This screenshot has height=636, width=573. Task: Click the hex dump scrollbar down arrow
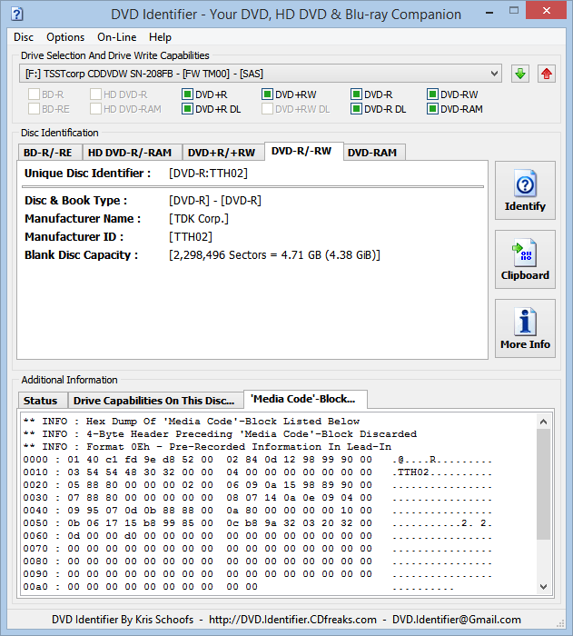543,587
